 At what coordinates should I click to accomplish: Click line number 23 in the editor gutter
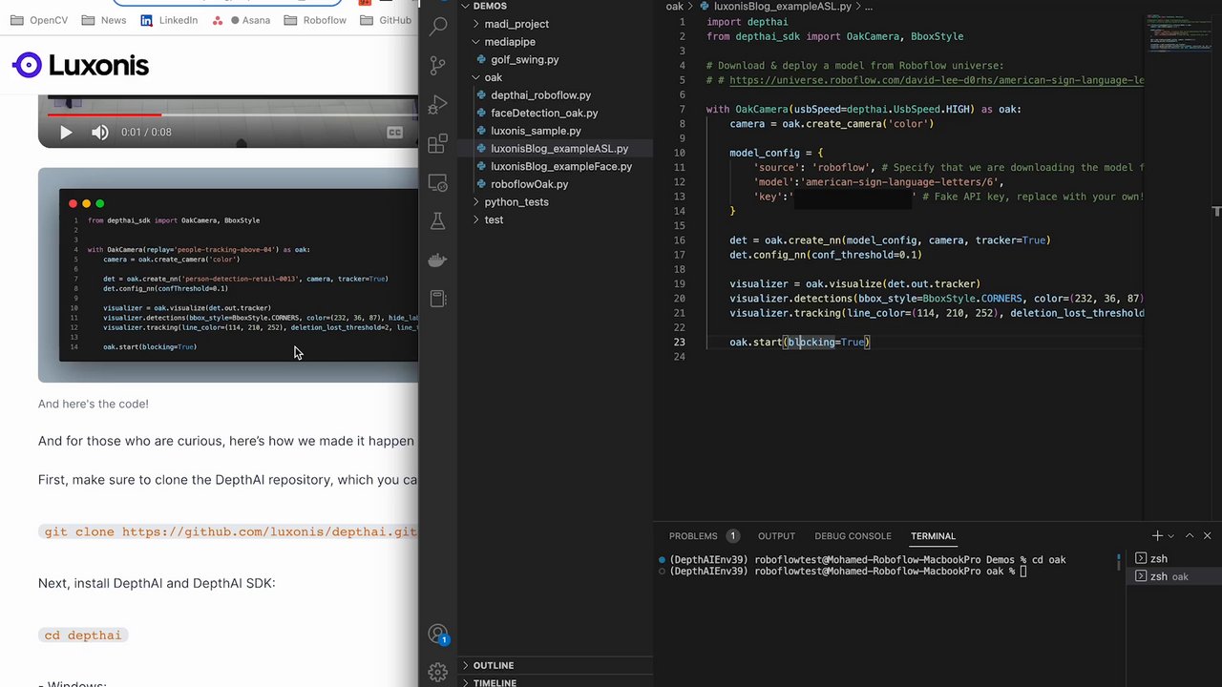click(679, 342)
